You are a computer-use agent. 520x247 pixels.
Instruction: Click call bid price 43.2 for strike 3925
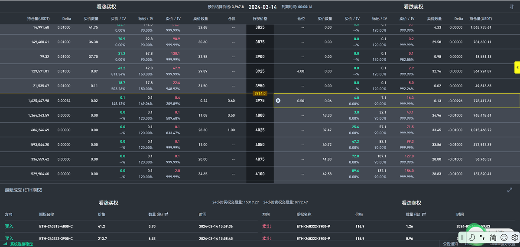[x=122, y=68]
